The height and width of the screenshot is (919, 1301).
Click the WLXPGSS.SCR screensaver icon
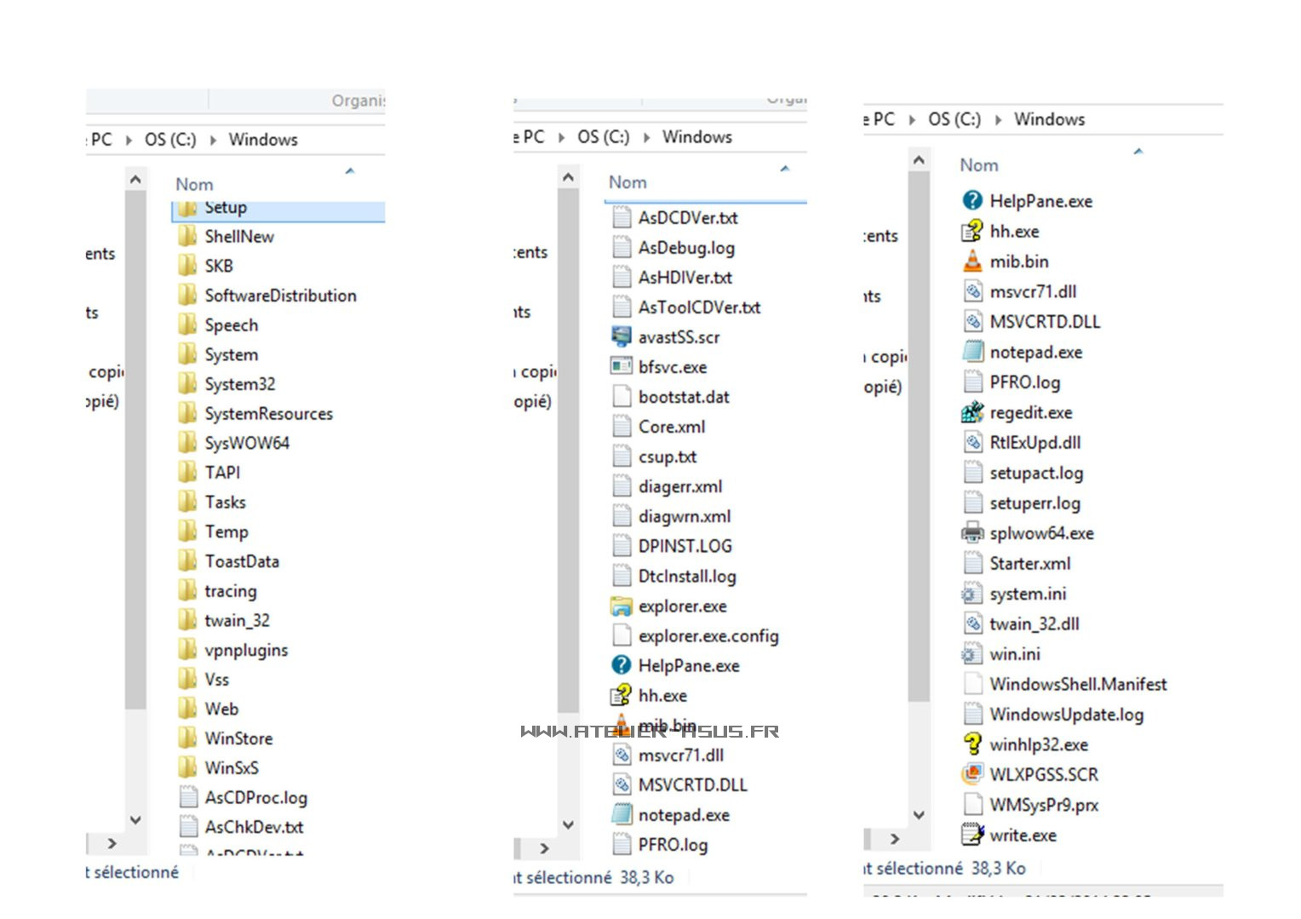pyautogui.click(x=972, y=775)
